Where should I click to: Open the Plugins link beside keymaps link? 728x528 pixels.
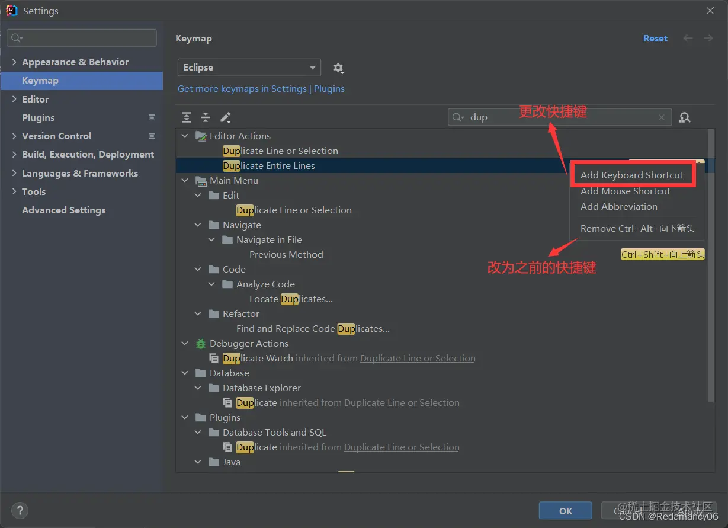click(x=329, y=88)
